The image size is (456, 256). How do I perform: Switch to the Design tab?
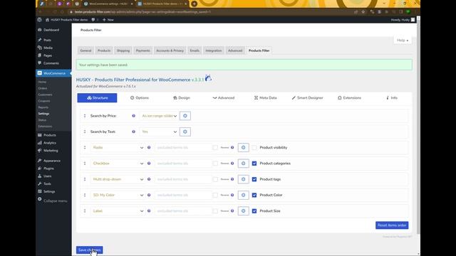click(182, 98)
